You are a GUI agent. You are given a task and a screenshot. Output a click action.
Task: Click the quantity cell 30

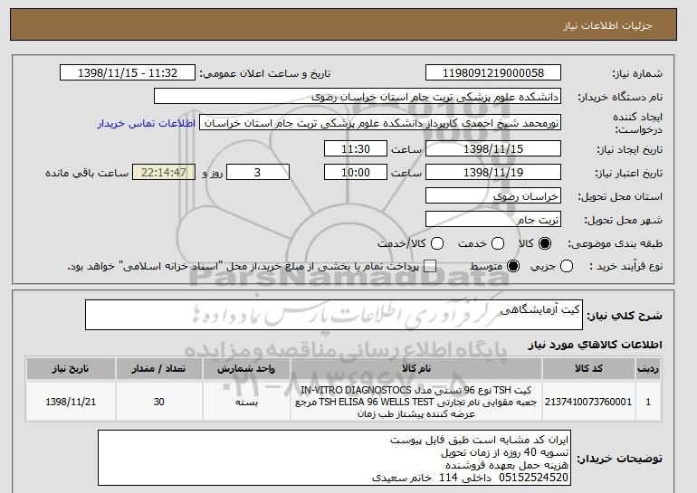click(x=159, y=402)
